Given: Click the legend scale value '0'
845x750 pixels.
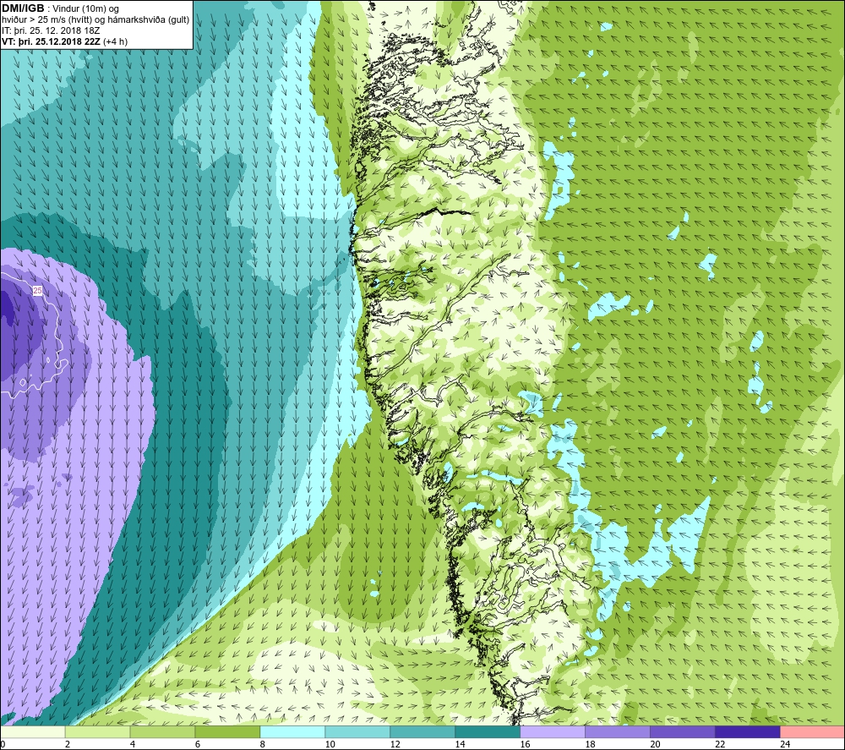Looking at the screenshot, I should [x=3, y=744].
